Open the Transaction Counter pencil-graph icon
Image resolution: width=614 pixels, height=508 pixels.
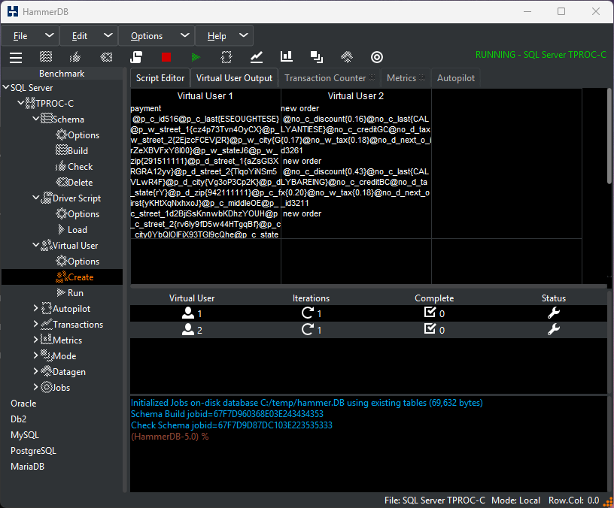pyautogui.click(x=257, y=57)
